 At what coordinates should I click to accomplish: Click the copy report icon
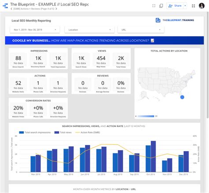161,6
